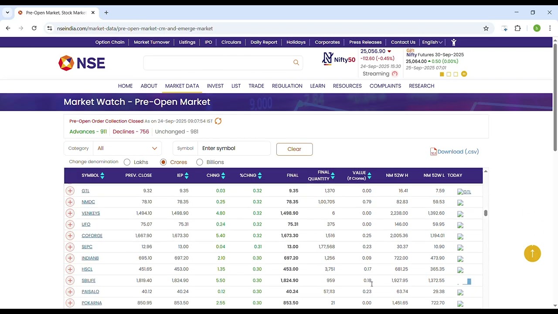Click the downloads icon in browser toolbar
The width and height of the screenshot is (558, 314).
coord(504,28)
